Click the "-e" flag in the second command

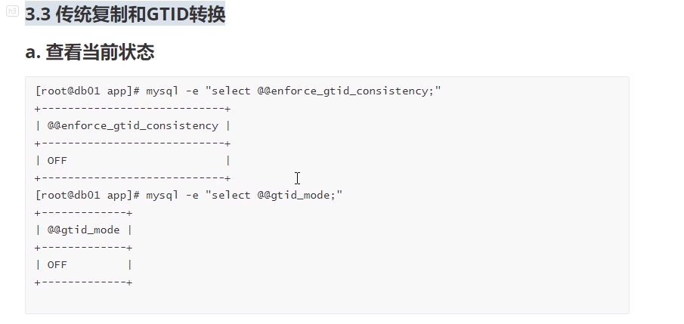(190, 195)
